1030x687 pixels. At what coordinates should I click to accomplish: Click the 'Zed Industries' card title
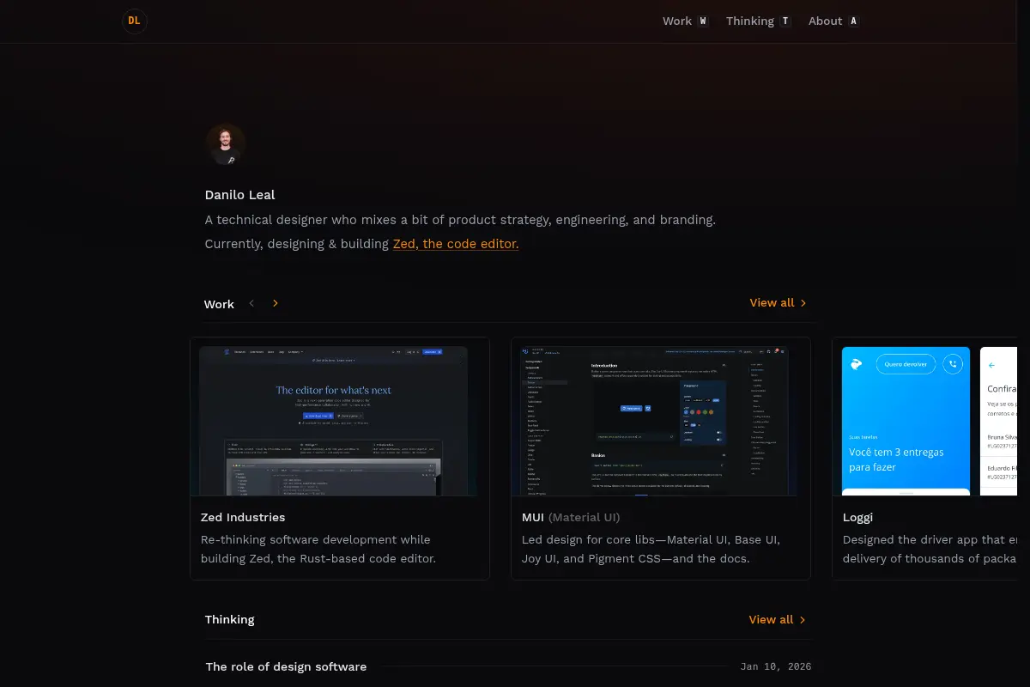pyautogui.click(x=243, y=517)
